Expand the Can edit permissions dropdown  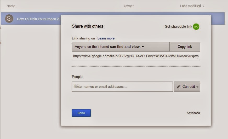(x=187, y=86)
